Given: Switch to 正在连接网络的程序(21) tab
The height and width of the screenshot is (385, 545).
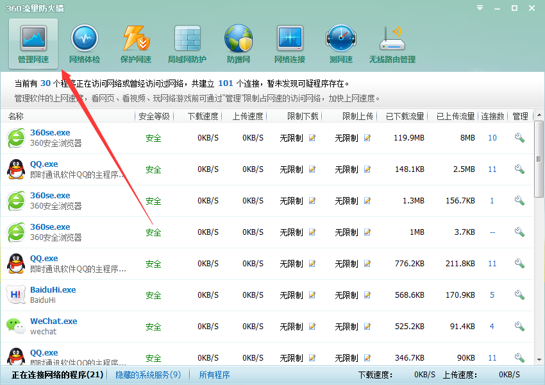Looking at the screenshot, I should pyautogui.click(x=57, y=375).
